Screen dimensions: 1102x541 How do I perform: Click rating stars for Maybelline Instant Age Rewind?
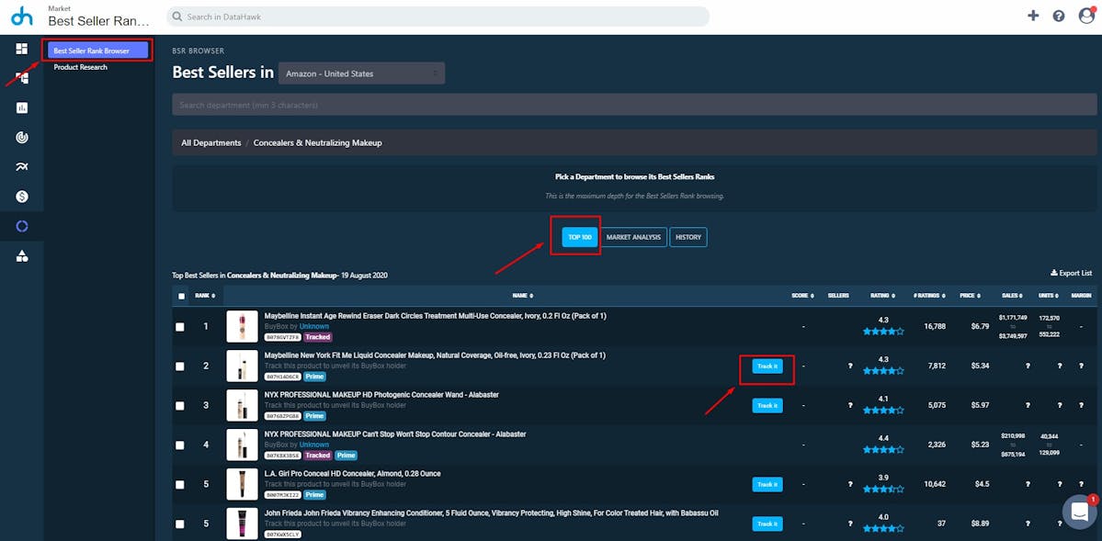[x=883, y=332]
